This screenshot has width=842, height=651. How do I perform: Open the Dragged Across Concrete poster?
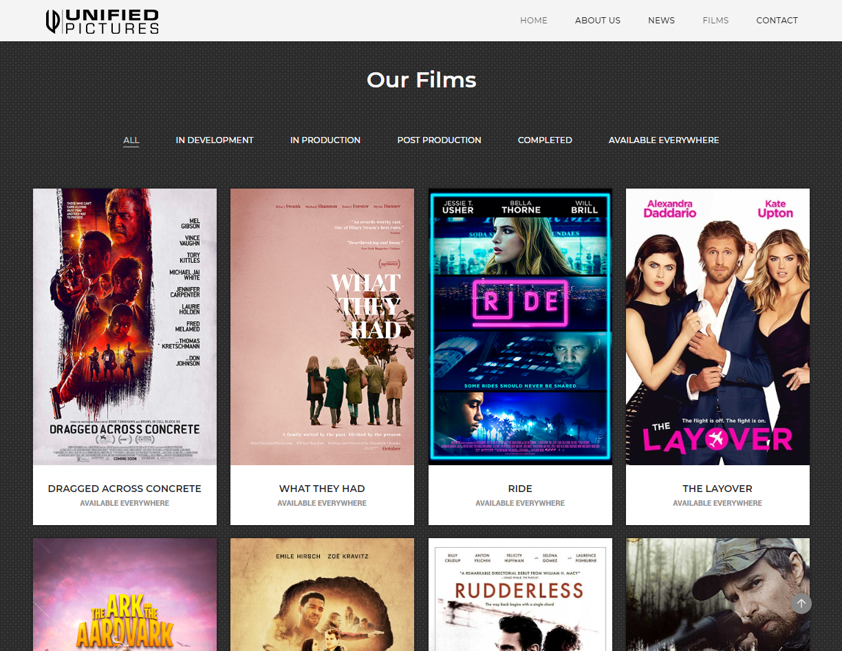click(125, 327)
